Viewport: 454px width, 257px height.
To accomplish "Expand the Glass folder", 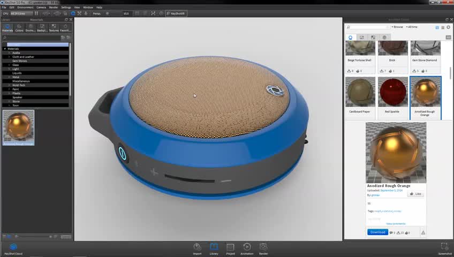I will pyautogui.click(x=9, y=65).
